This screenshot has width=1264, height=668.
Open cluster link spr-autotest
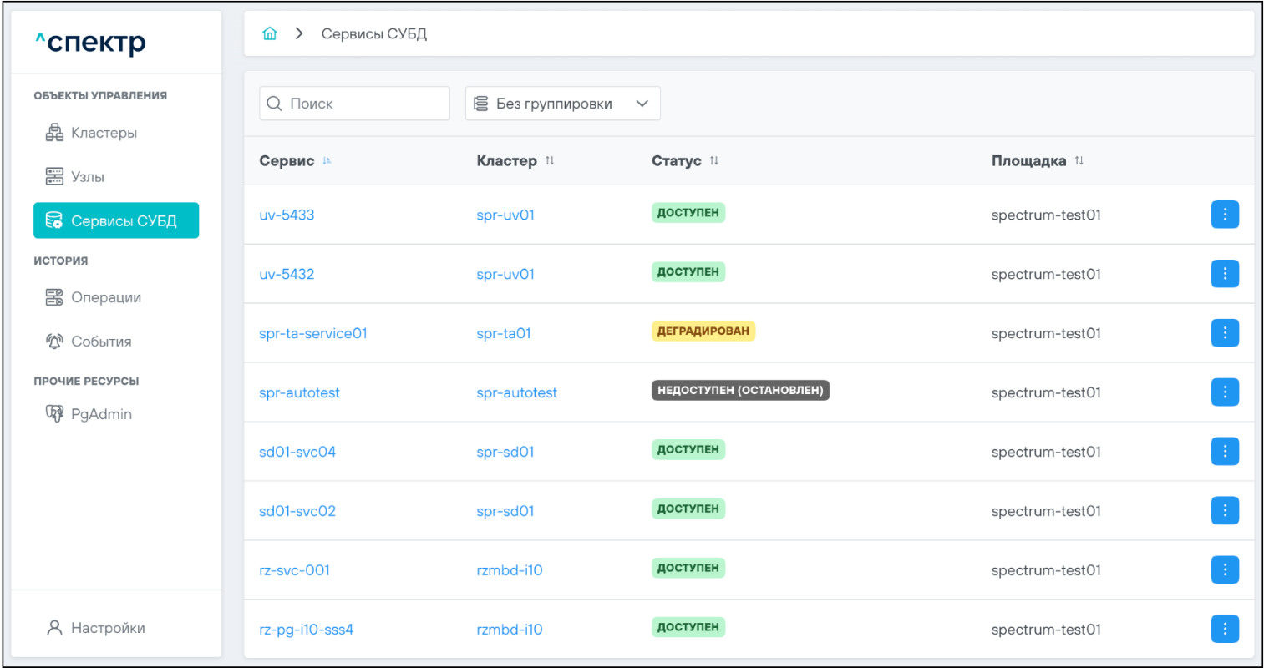516,392
